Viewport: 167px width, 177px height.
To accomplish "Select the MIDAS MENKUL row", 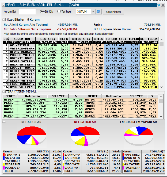I will [81, 52].
